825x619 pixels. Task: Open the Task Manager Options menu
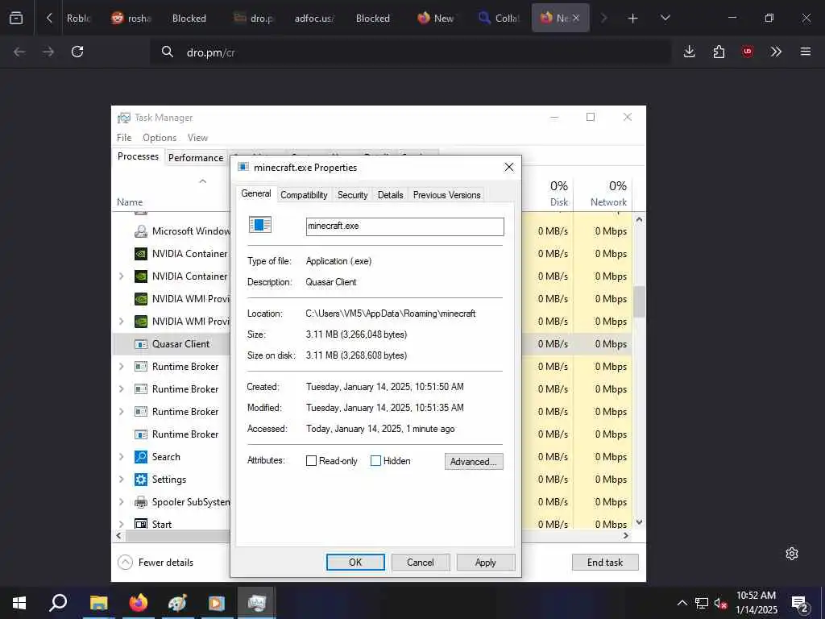point(160,137)
